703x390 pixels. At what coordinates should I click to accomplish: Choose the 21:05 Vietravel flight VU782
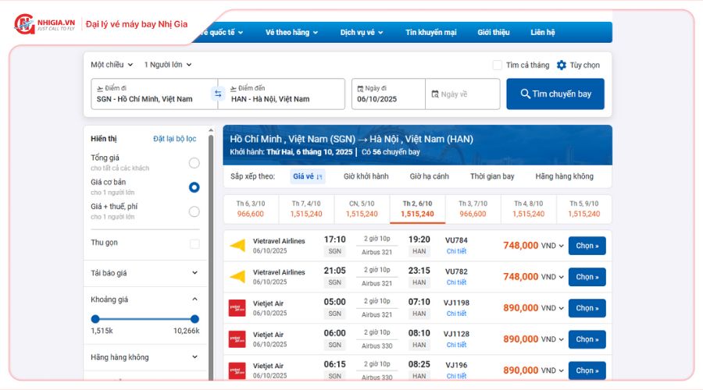(587, 277)
